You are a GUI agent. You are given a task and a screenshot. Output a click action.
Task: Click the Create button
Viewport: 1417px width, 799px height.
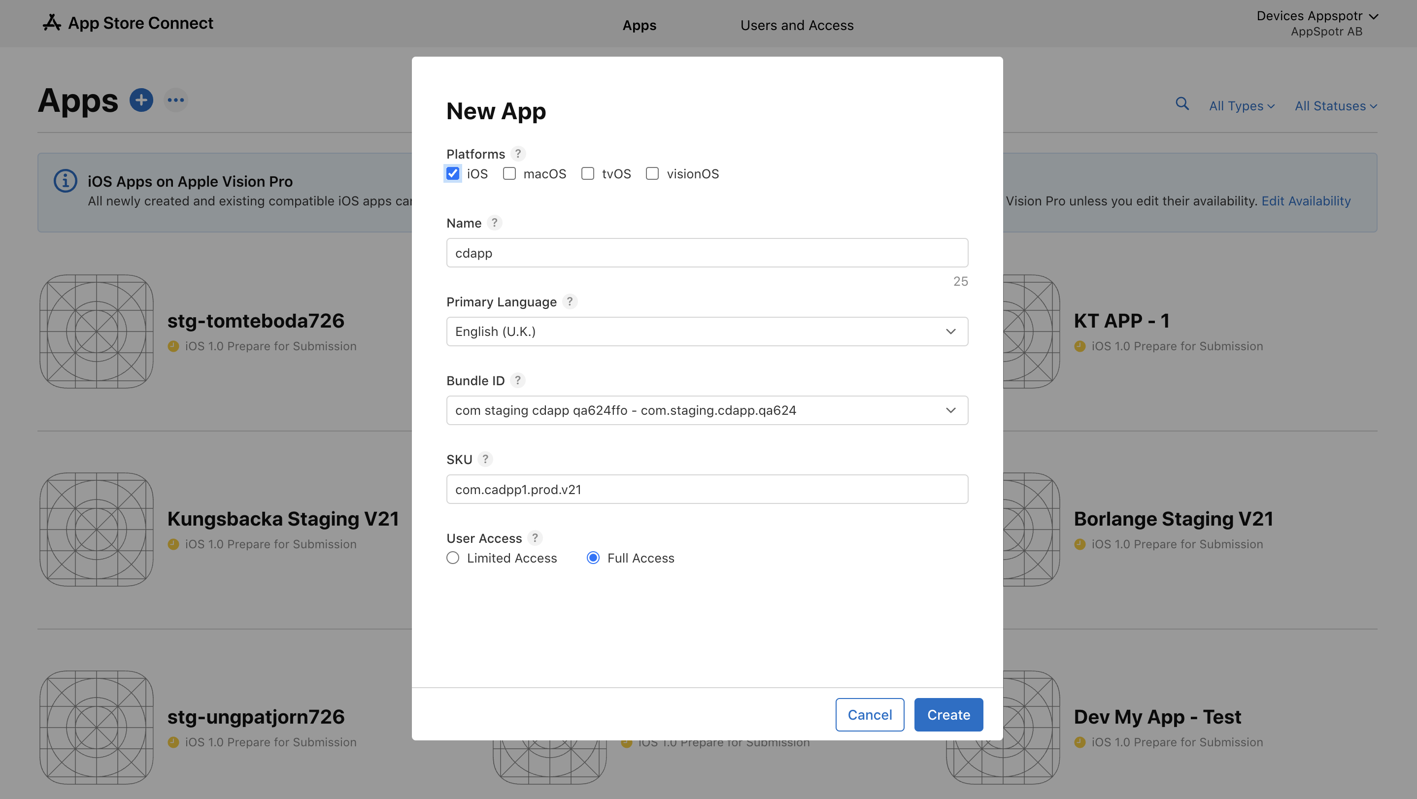pos(948,715)
